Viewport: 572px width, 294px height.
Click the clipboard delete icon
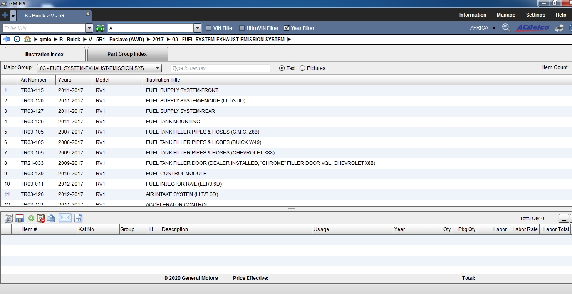(41, 218)
